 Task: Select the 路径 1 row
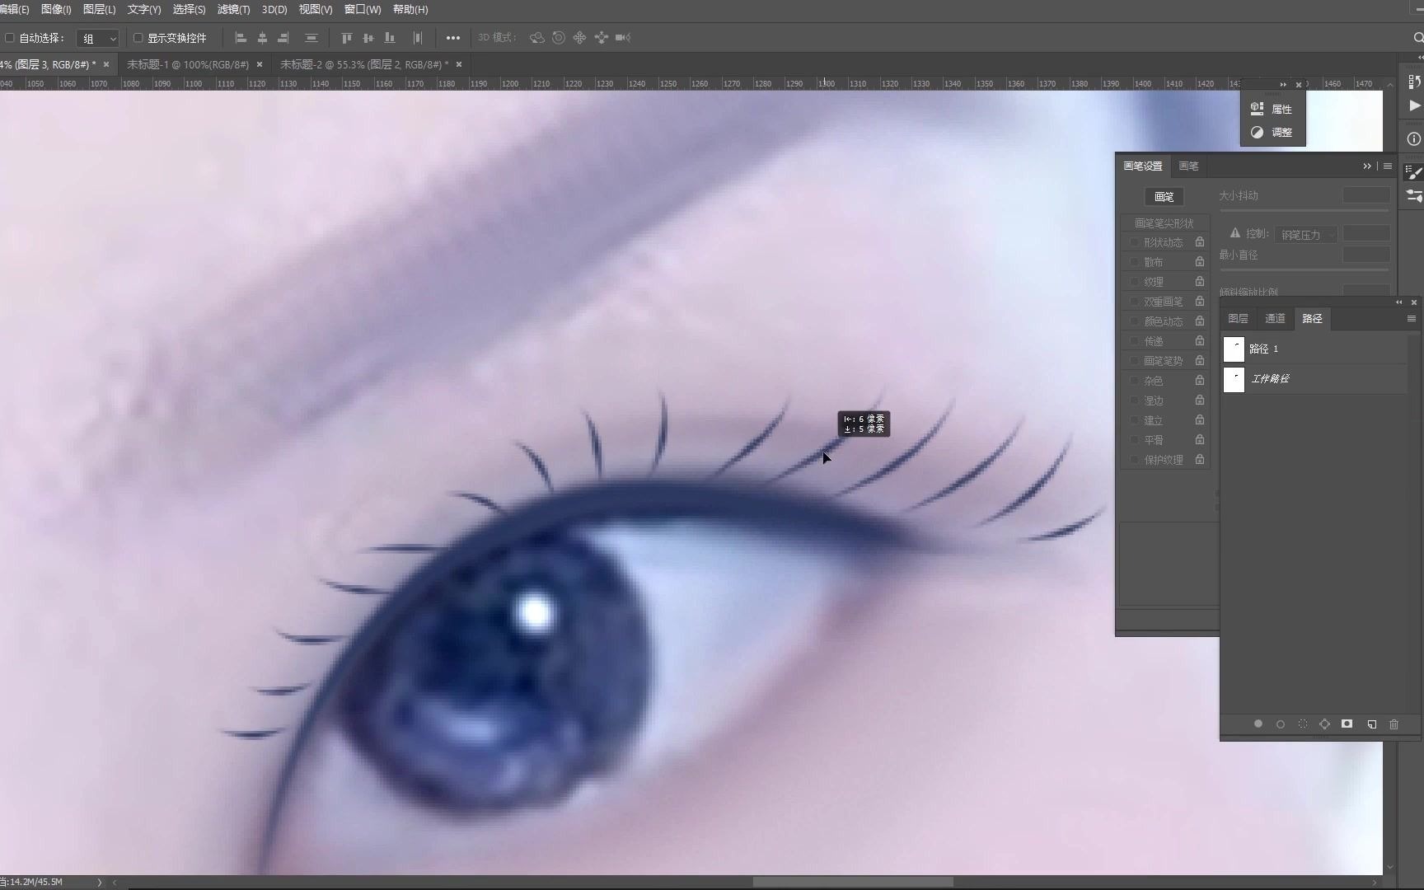(1314, 349)
